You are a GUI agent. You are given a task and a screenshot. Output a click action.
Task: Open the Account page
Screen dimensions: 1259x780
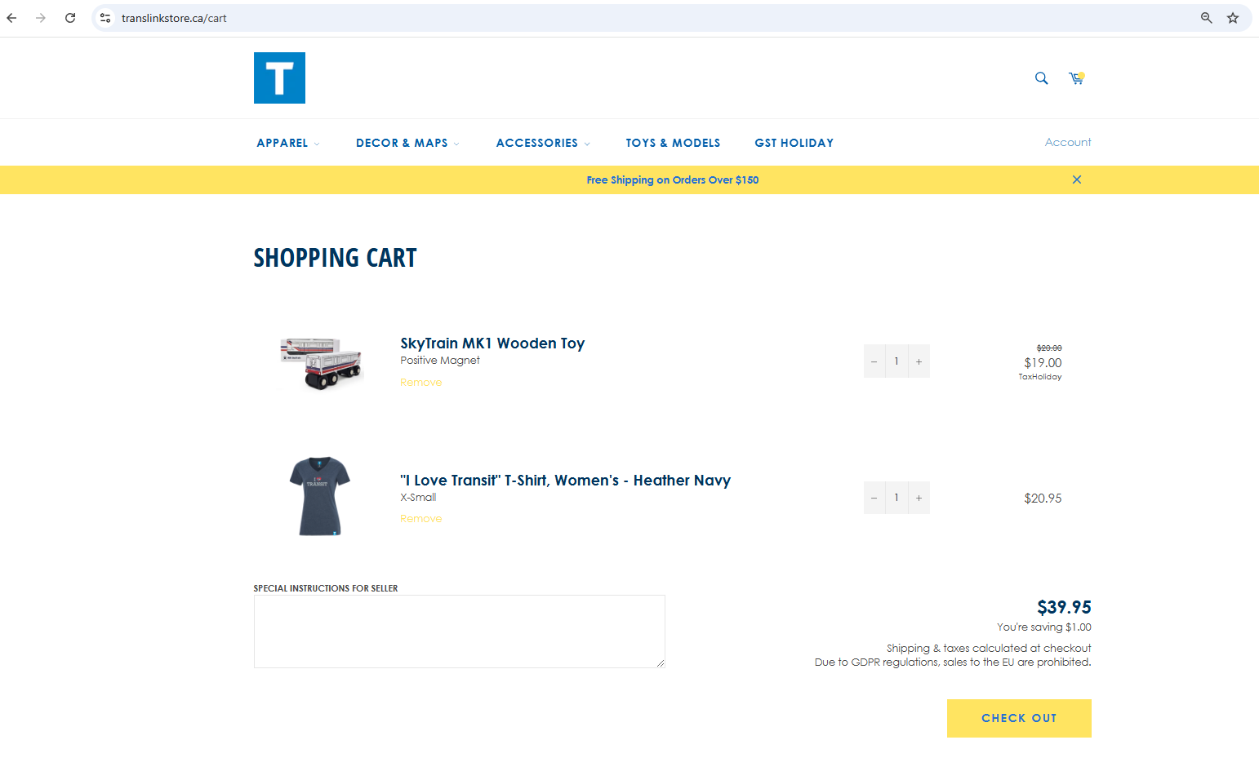(1067, 142)
